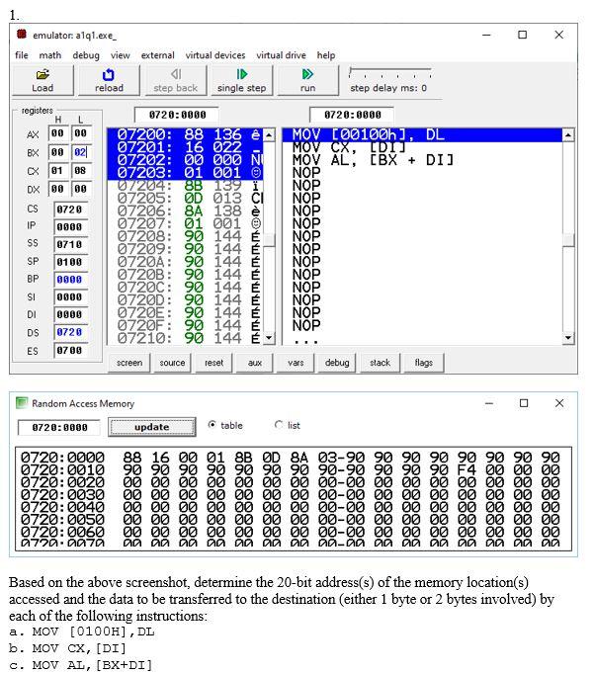Click the flags button
Image resolution: width=594 pixels, height=674 pixels.
423,363
